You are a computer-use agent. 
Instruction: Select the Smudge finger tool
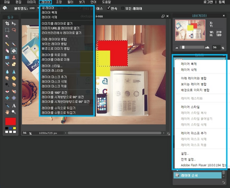click(x=7, y=78)
